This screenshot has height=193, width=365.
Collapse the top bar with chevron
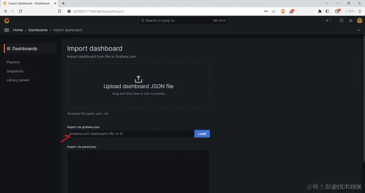pos(359,30)
